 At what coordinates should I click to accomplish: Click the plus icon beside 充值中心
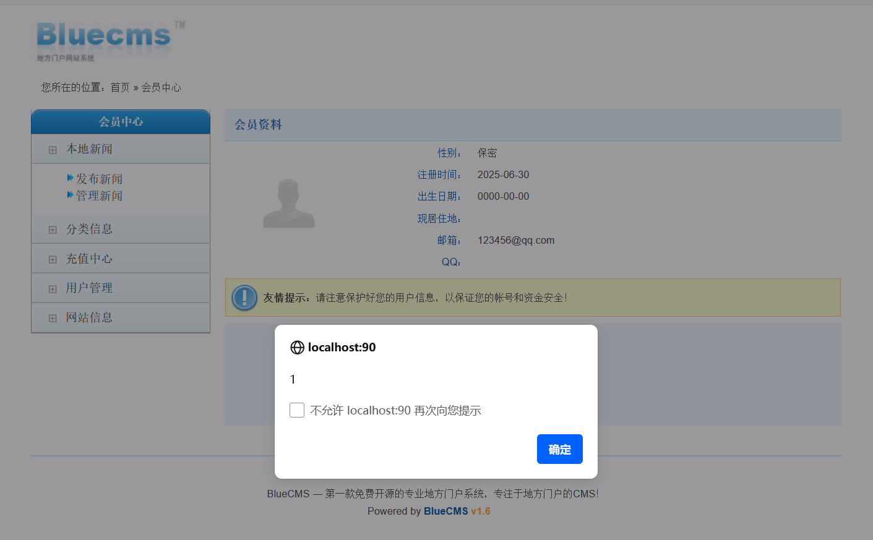coord(53,259)
